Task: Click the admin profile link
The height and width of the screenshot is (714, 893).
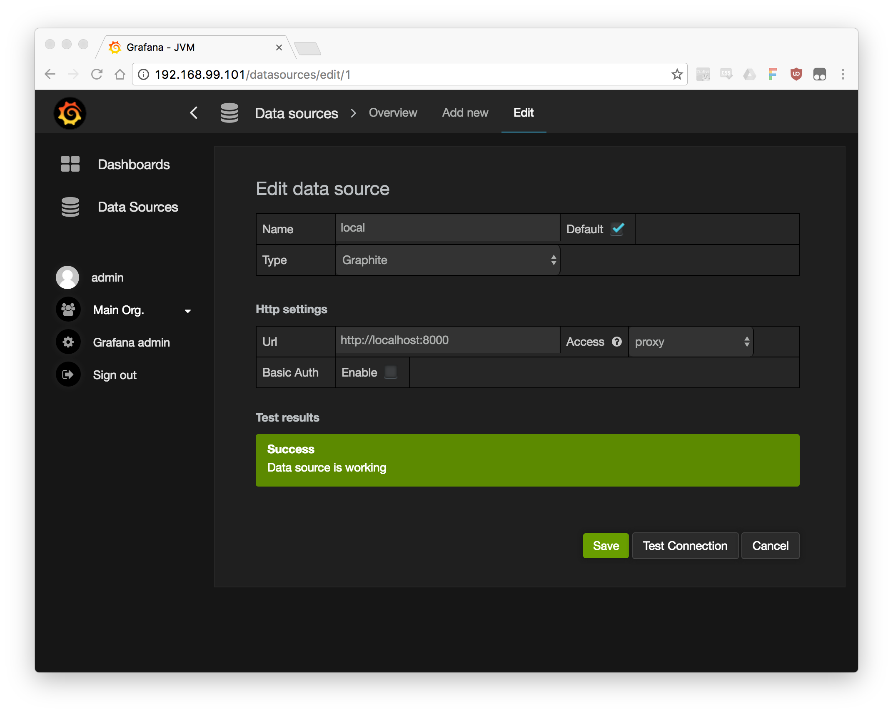Action: pos(107,277)
